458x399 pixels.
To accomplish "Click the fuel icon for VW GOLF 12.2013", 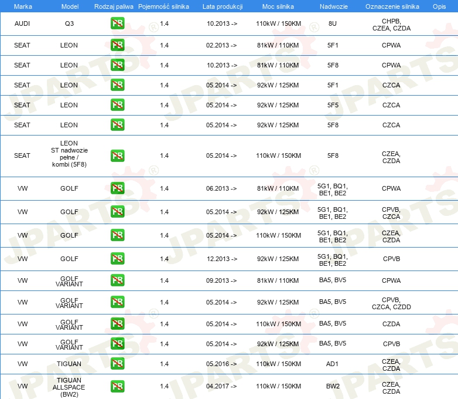I will (x=117, y=259).
